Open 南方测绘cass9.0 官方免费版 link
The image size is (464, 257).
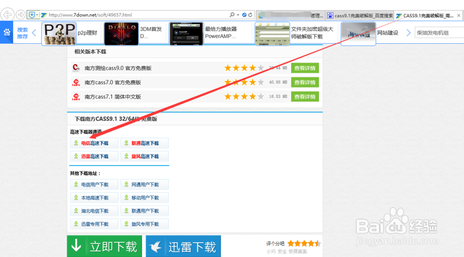click(118, 68)
